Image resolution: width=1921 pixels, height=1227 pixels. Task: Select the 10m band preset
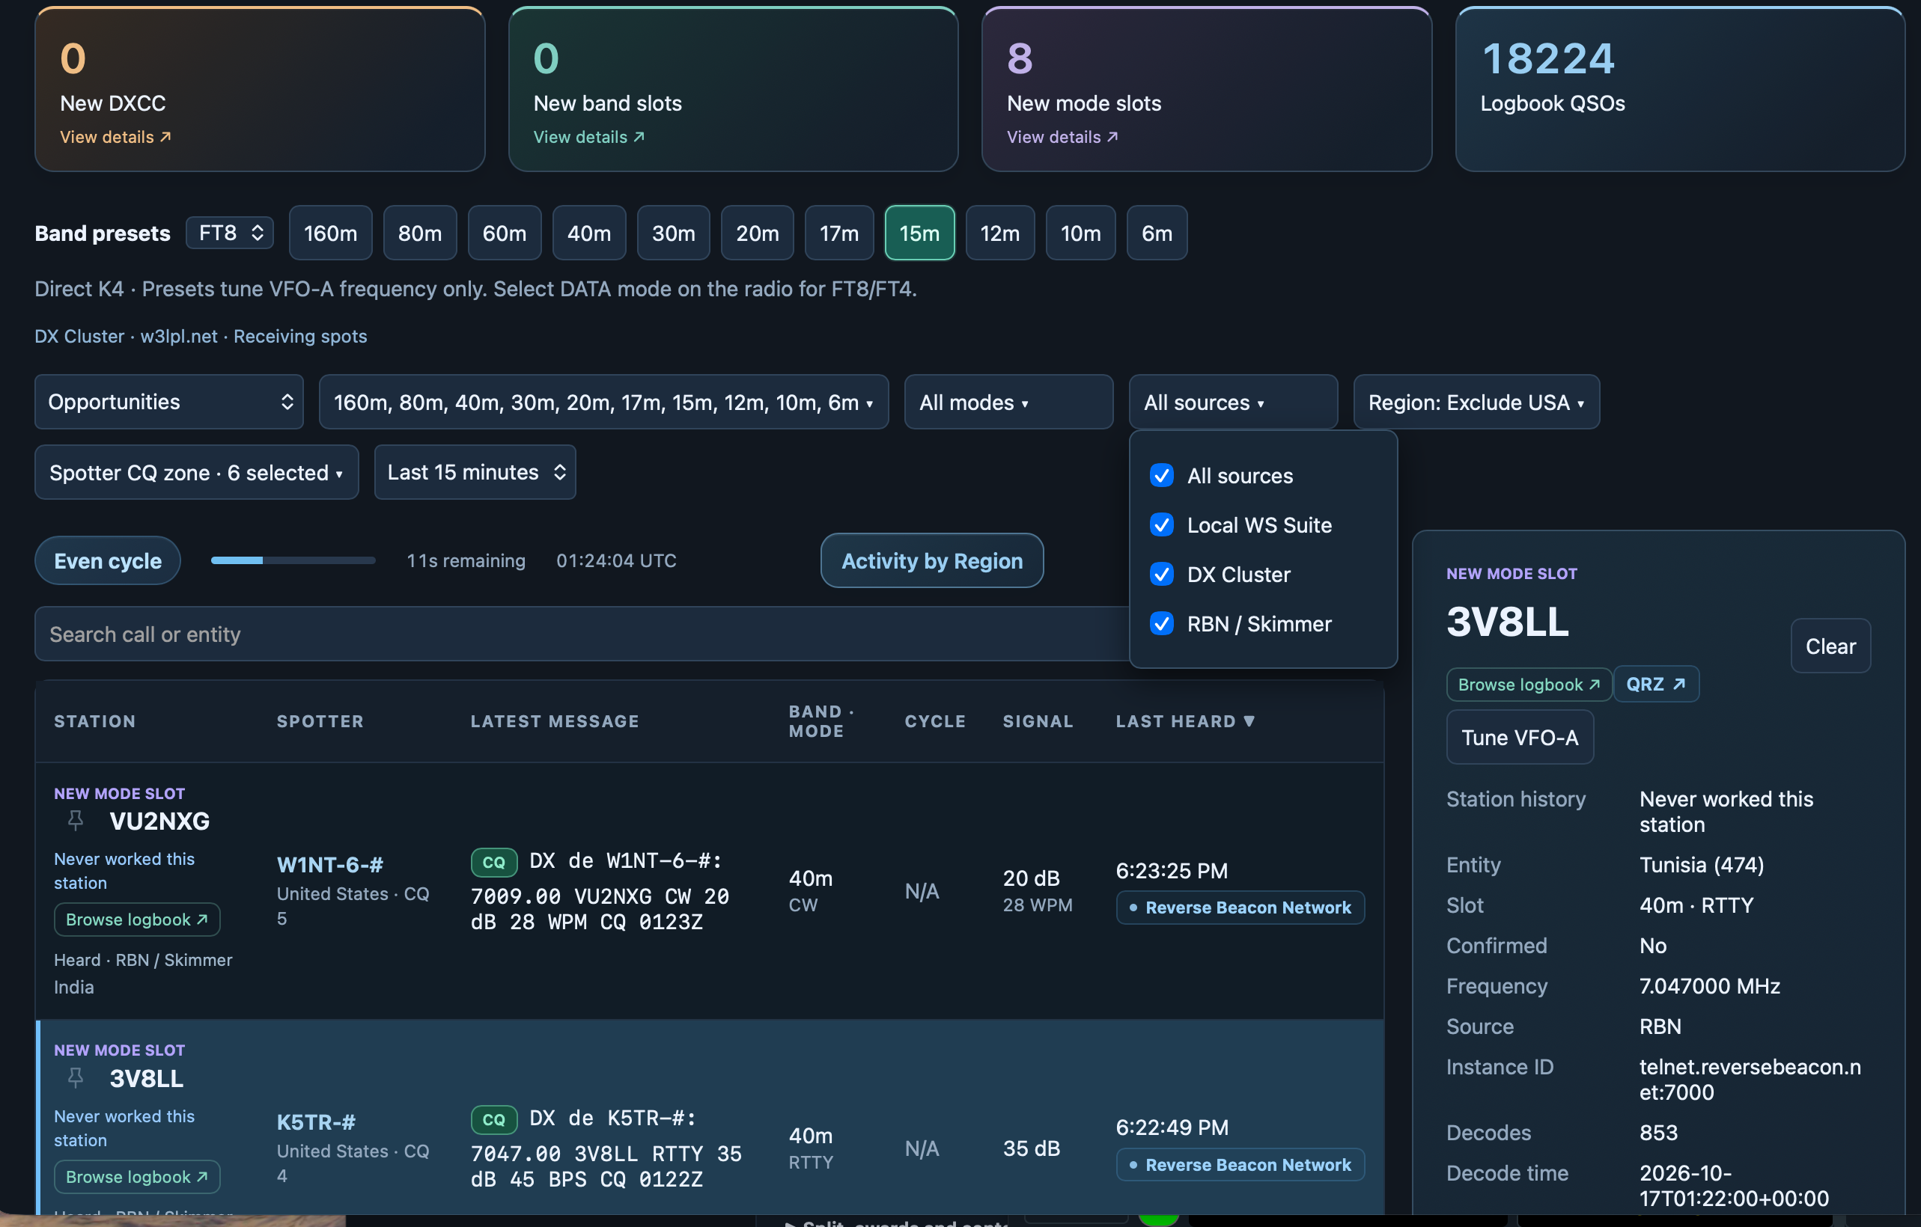(1080, 233)
